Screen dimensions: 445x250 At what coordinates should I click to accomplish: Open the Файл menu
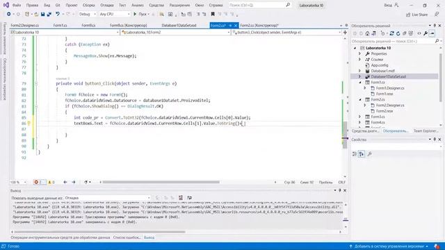pos(17,5)
